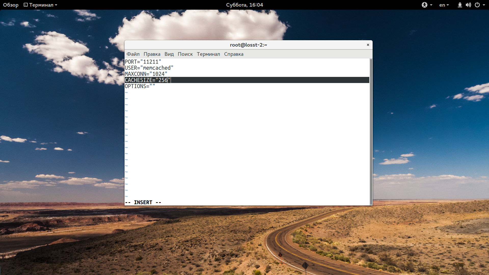Open the Поиск menu

(185, 54)
